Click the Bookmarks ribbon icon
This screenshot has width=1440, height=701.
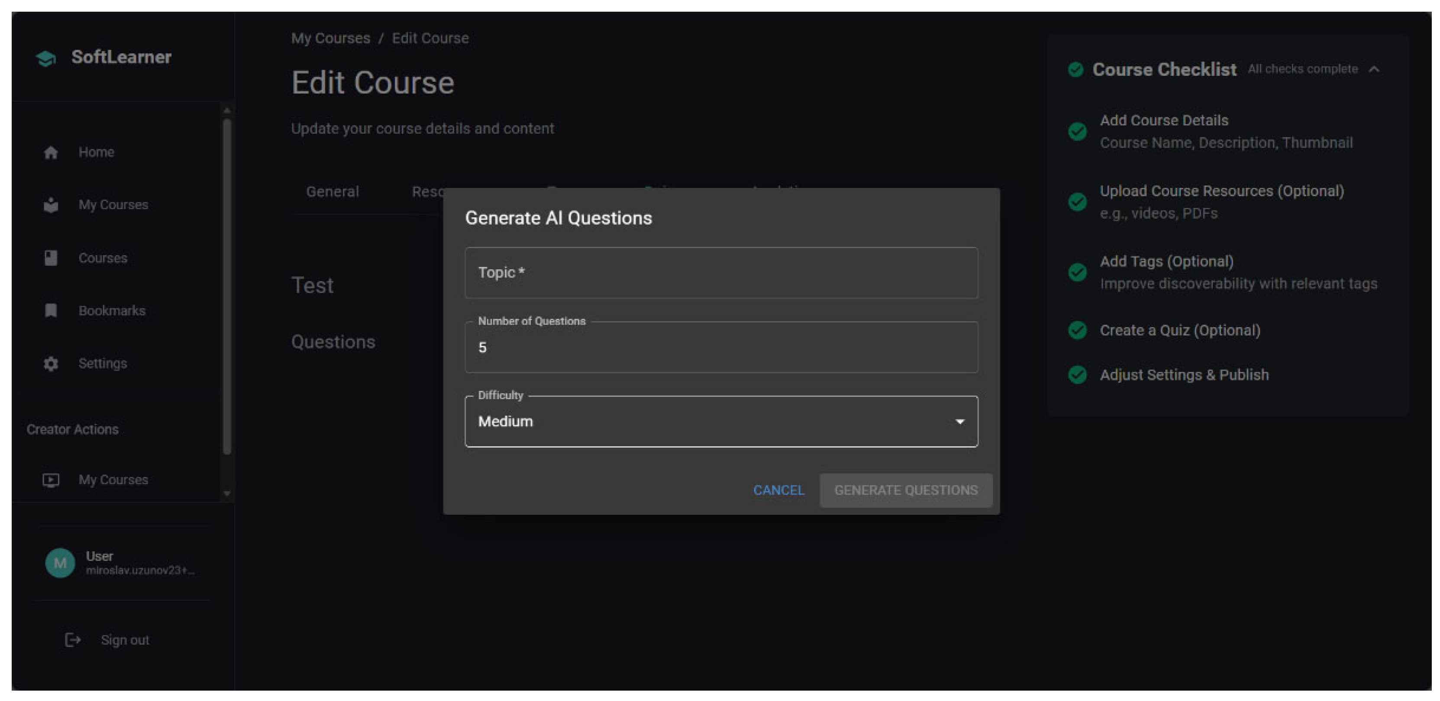click(51, 311)
